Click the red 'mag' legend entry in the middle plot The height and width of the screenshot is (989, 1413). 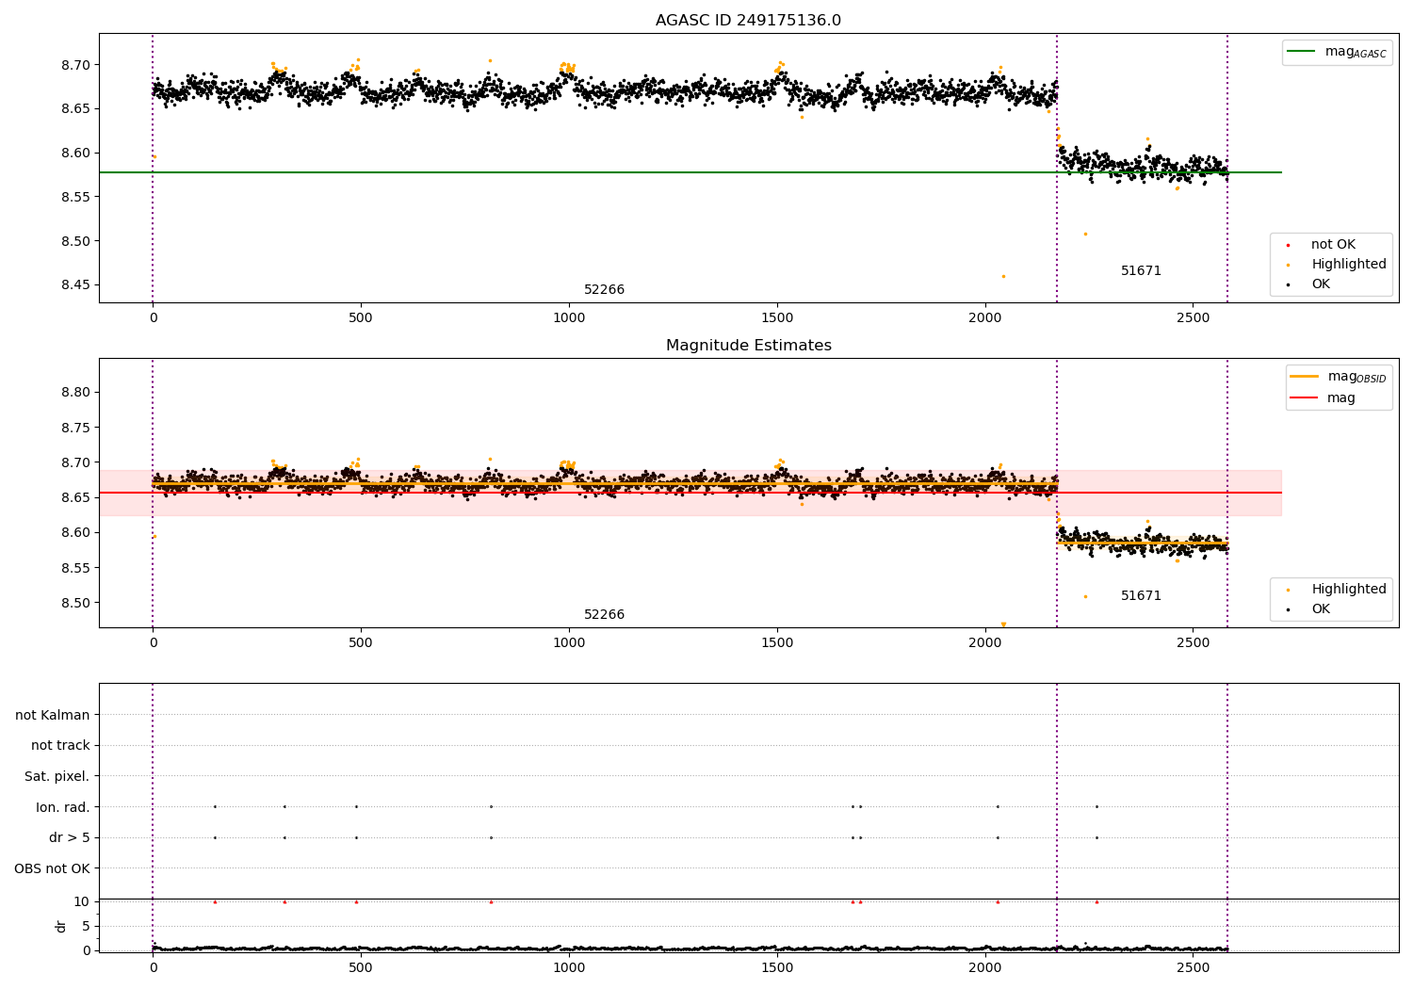[x=1324, y=398]
